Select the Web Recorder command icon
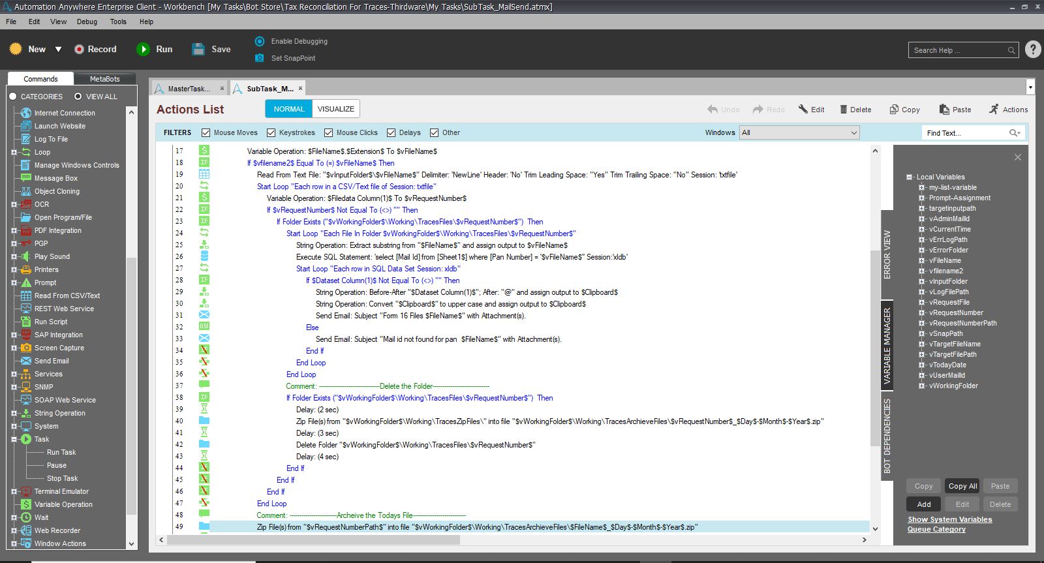Image resolution: width=1044 pixels, height=563 pixels. tap(26, 530)
